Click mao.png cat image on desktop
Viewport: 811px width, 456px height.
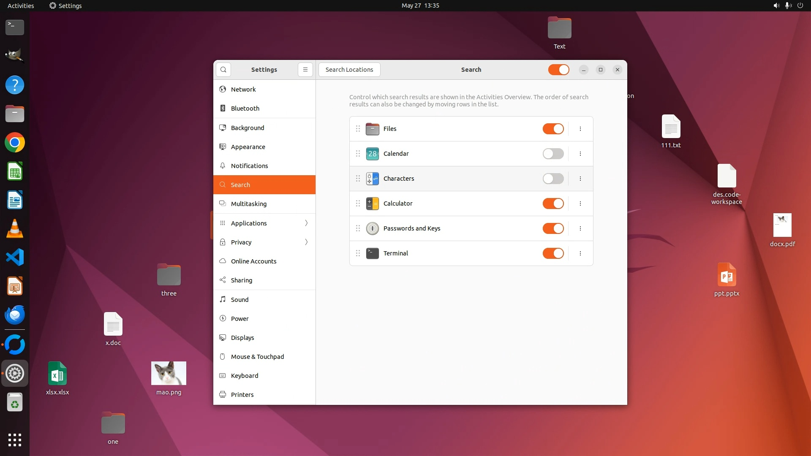click(169, 373)
